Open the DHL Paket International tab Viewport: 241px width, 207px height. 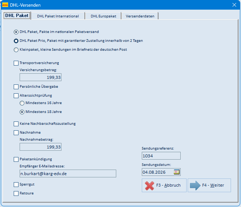58,16
